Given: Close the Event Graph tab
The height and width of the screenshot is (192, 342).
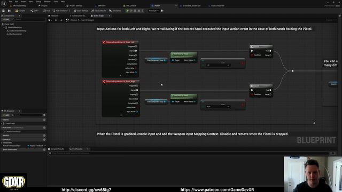Looking at the screenshot, I should tap(109, 15).
